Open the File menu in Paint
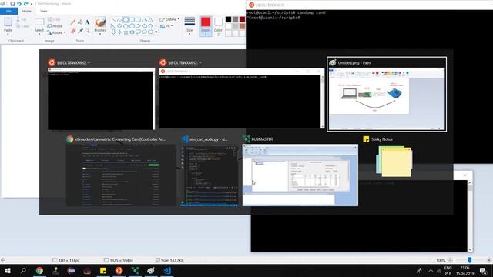 pyautogui.click(x=8, y=11)
